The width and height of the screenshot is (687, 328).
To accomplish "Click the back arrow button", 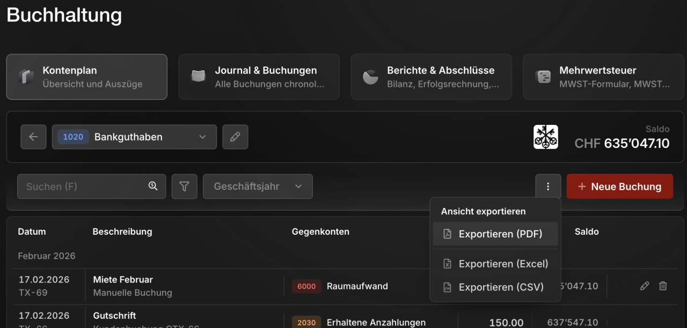I will (33, 137).
